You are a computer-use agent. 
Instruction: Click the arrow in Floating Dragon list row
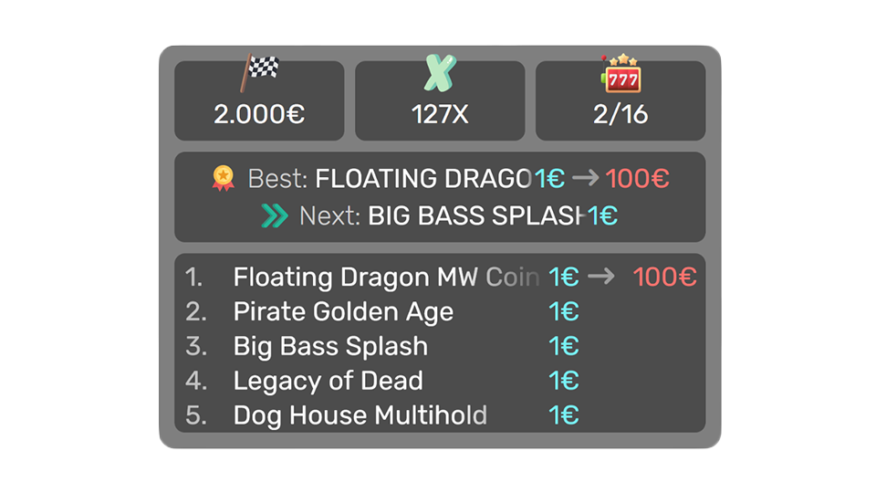[x=600, y=277]
